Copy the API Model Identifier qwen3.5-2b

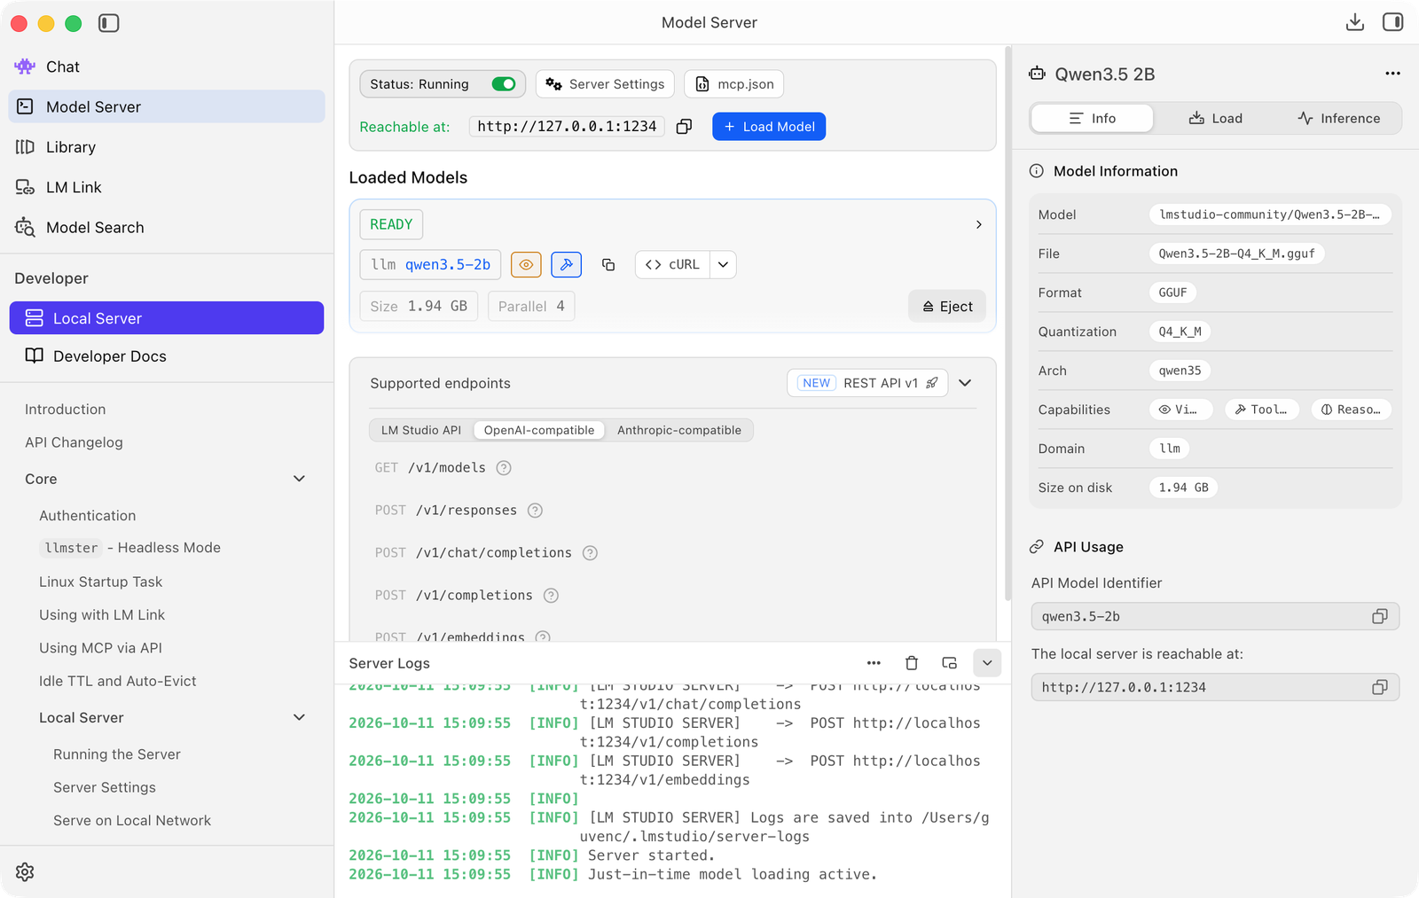pos(1379,616)
